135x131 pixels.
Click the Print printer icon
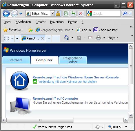coord(98,38)
